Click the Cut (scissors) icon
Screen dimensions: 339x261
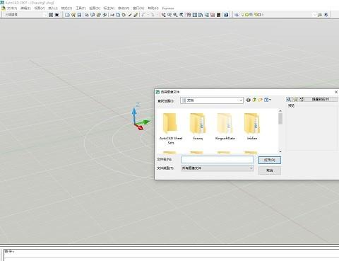(x=112, y=15)
